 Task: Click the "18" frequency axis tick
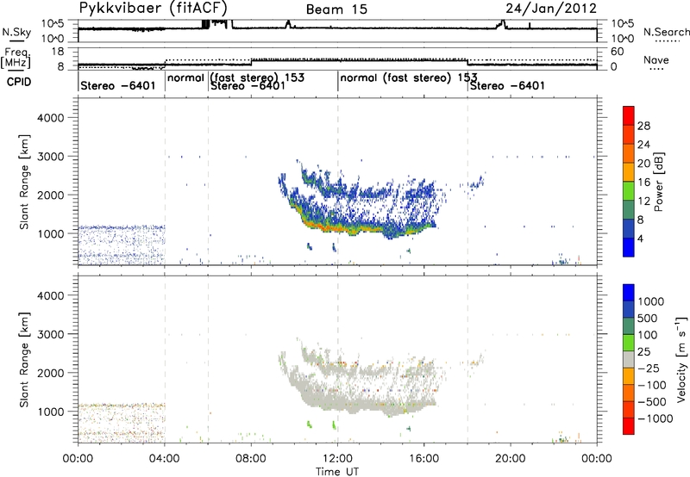pos(58,52)
